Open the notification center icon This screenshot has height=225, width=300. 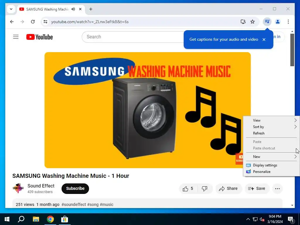[291, 219]
